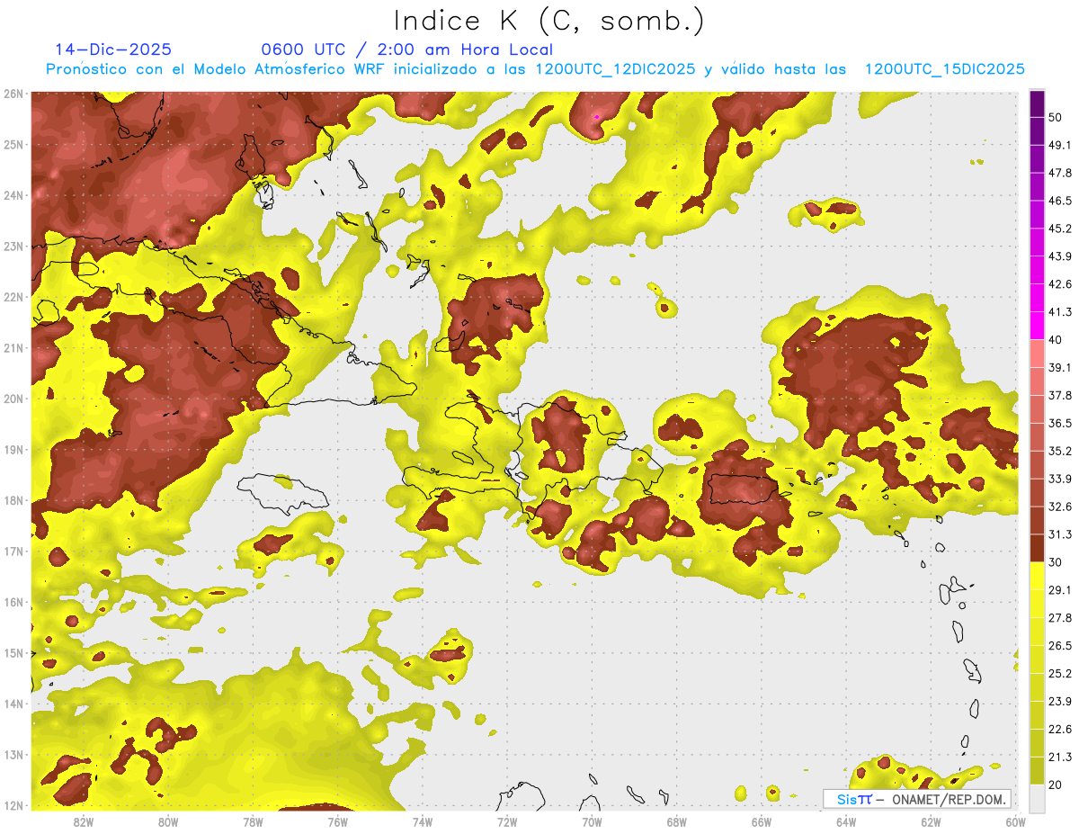Screen dimensions: 1079x834
Task: Click the legend value '31.3'
Action: pos(1060,534)
